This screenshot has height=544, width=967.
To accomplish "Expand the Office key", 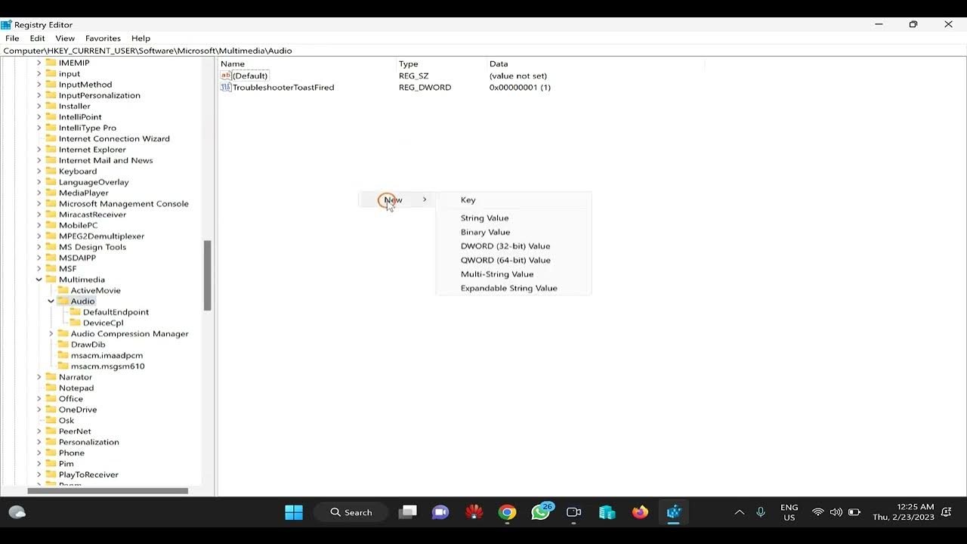I will (x=39, y=399).
